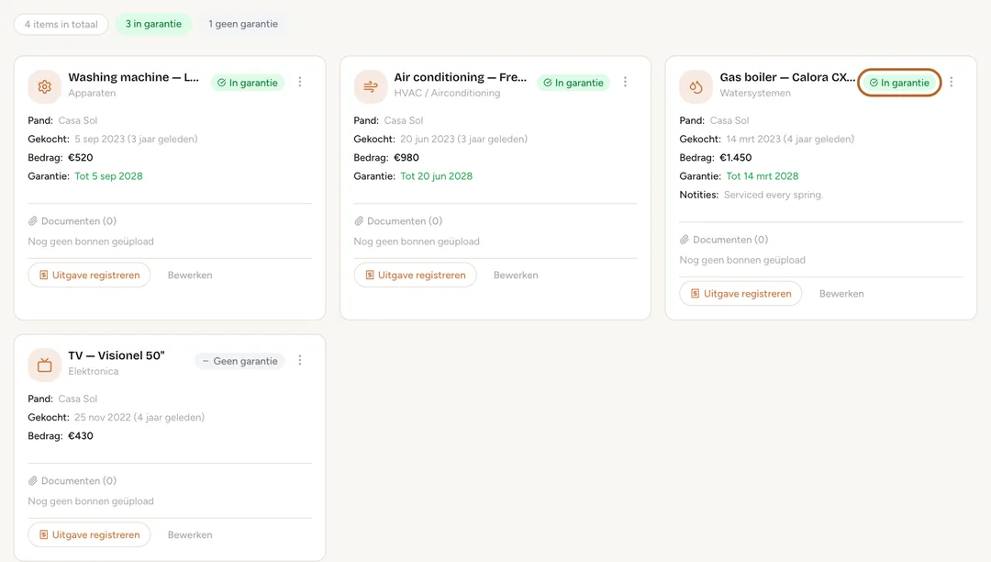The height and width of the screenshot is (562, 991).
Task: Click the Watersystemen category label
Action: [x=755, y=93]
